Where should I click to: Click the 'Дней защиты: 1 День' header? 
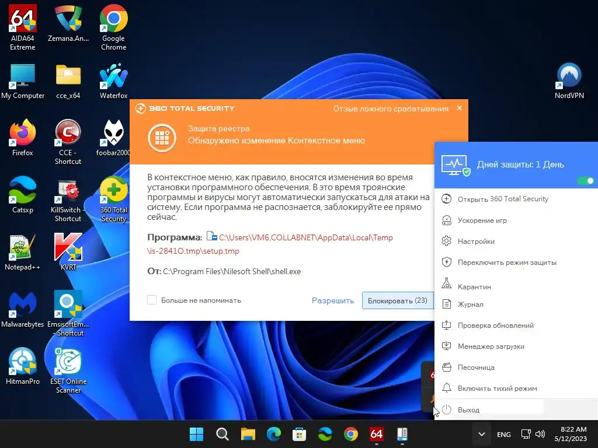(x=520, y=164)
